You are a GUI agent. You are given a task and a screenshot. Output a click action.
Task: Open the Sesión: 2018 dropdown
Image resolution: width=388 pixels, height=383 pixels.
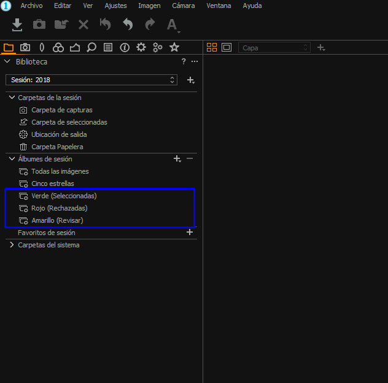pos(91,80)
